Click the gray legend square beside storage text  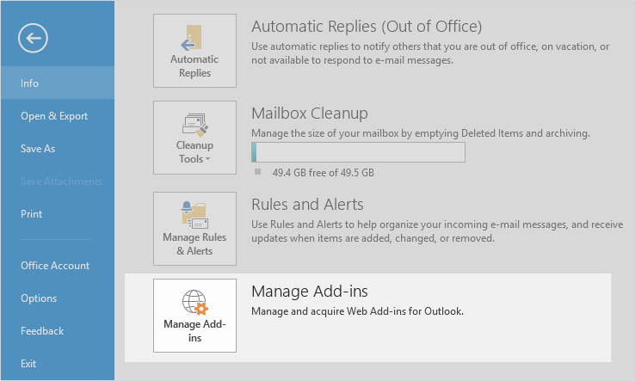(257, 172)
